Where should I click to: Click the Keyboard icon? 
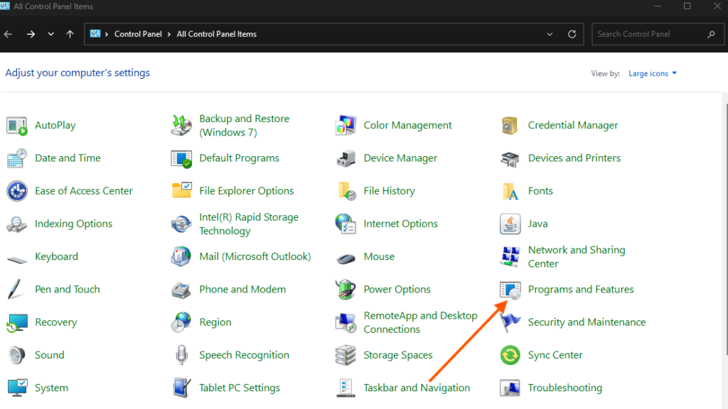(17, 258)
